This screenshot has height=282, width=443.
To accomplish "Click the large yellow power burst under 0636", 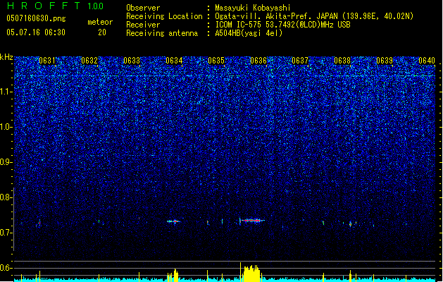I will coord(251,273).
